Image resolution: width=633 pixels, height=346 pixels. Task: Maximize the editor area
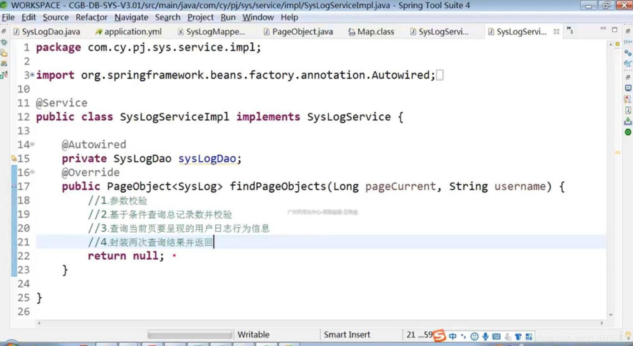[x=614, y=30]
